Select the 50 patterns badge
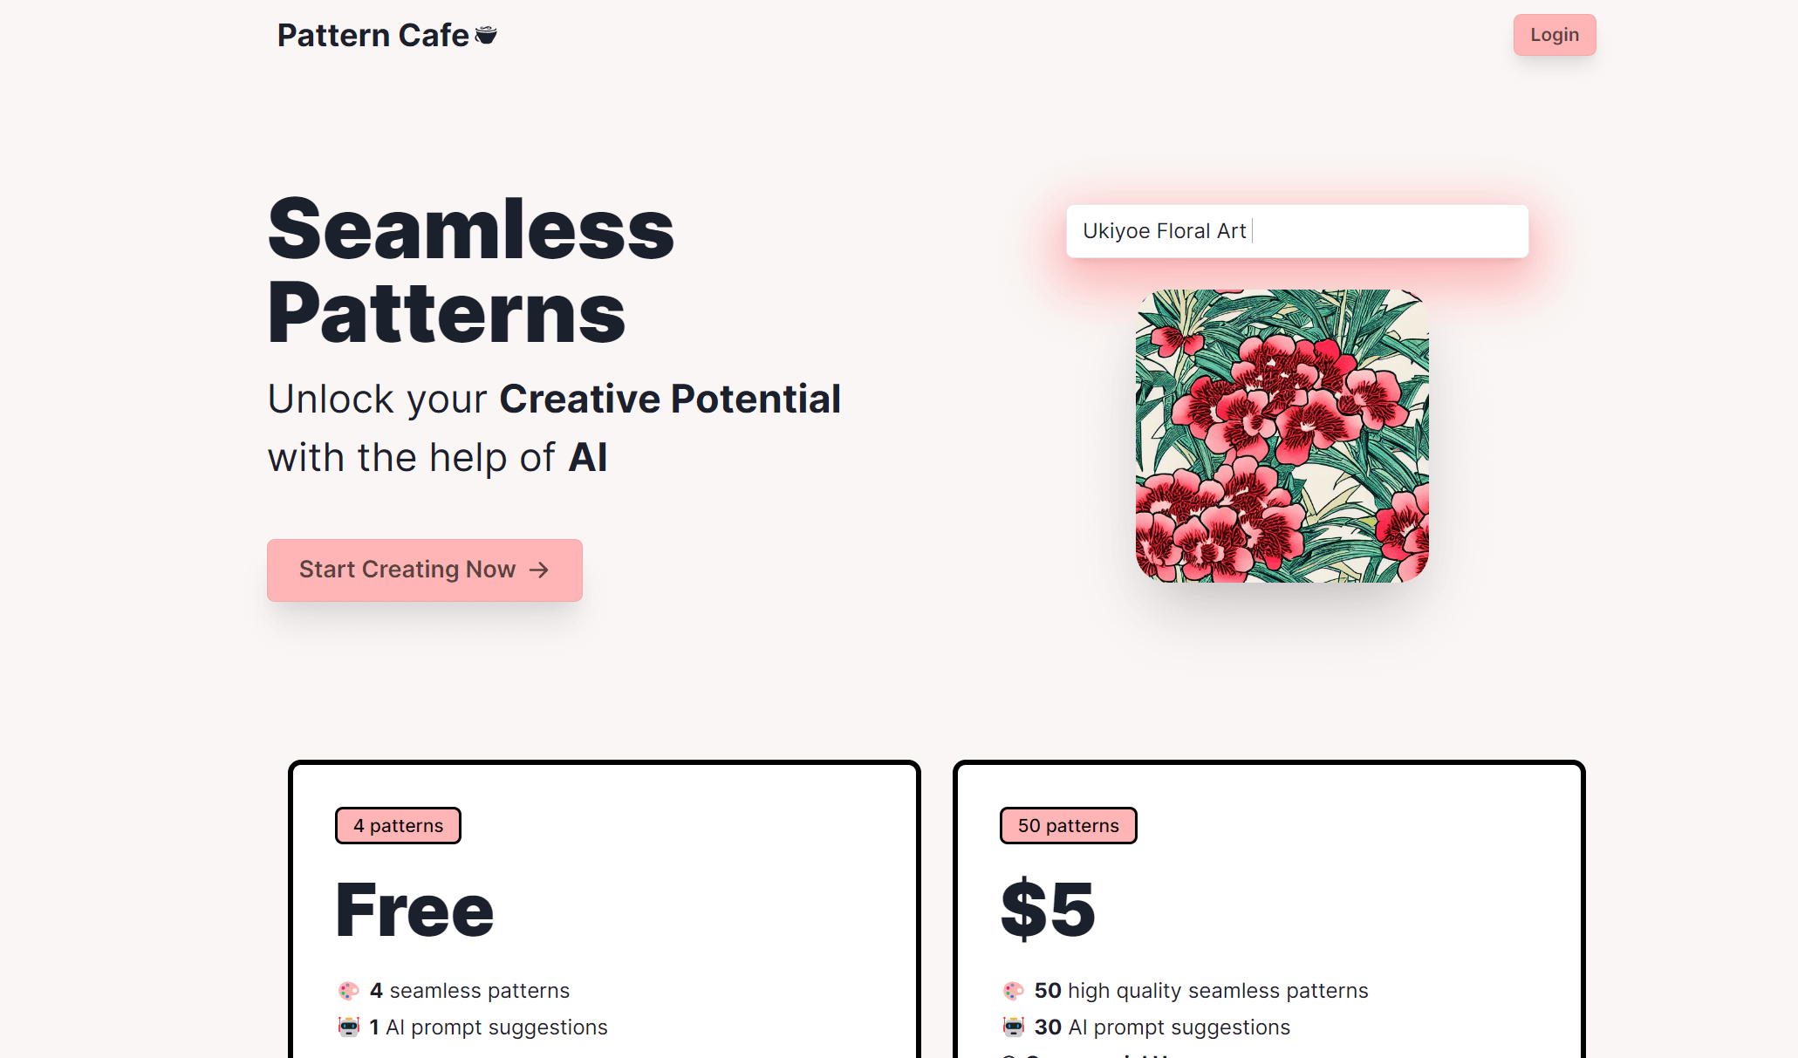This screenshot has width=1798, height=1058. (1068, 825)
